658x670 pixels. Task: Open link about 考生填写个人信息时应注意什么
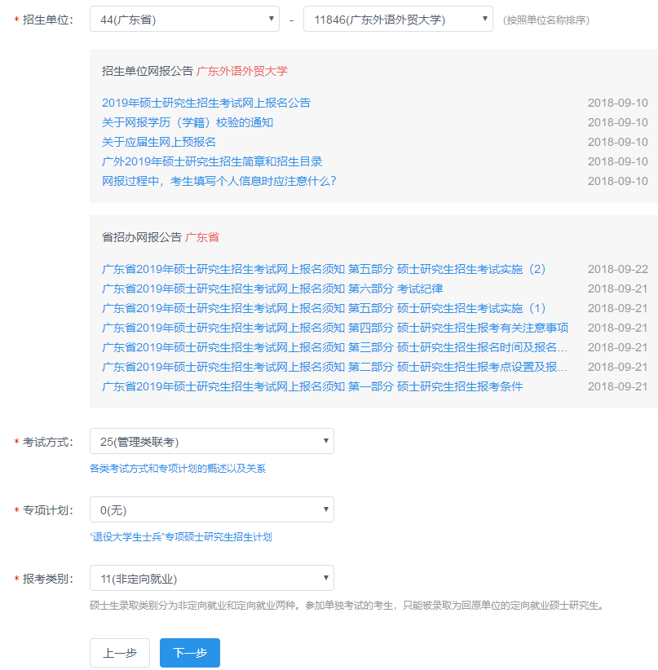point(219,181)
